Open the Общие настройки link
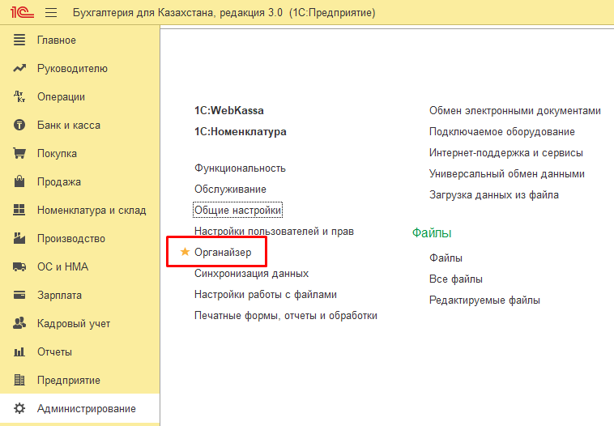614x426 pixels. click(x=237, y=211)
